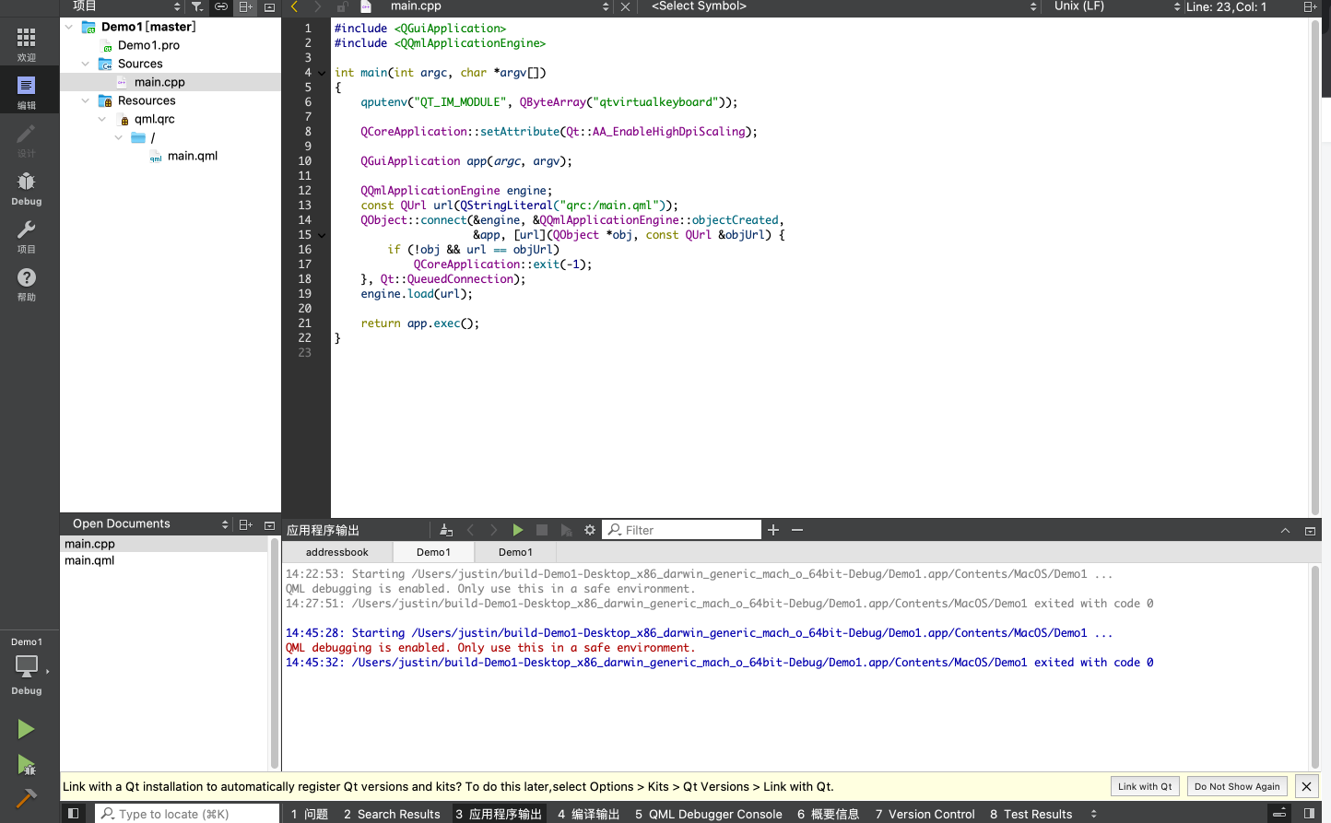Image resolution: width=1331 pixels, height=823 pixels.
Task: Open the Open Documents view dropdown
Action: pos(150,523)
